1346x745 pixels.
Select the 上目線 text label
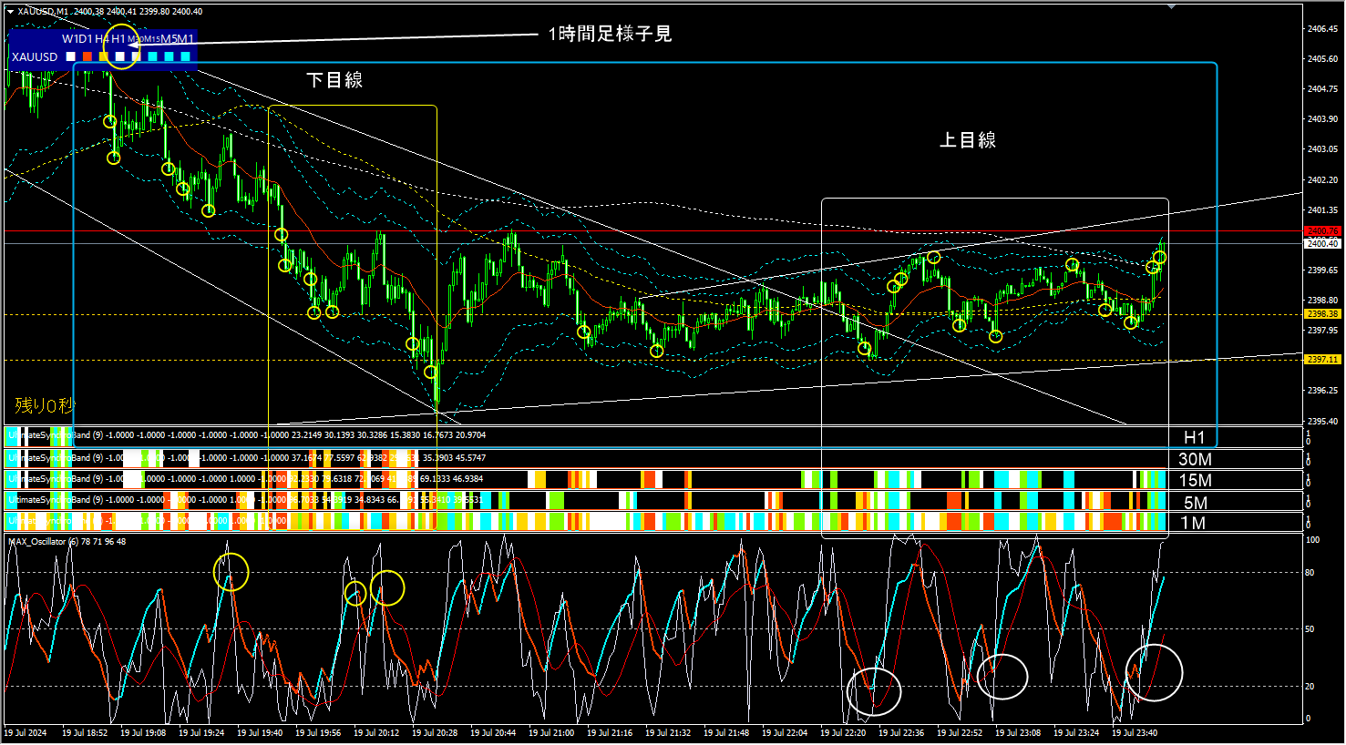click(x=968, y=140)
